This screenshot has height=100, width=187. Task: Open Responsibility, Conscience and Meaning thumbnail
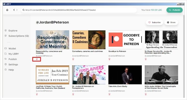click(52, 40)
